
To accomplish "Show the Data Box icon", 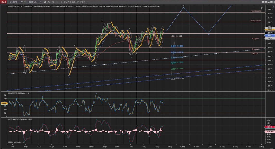I will point(65,2).
